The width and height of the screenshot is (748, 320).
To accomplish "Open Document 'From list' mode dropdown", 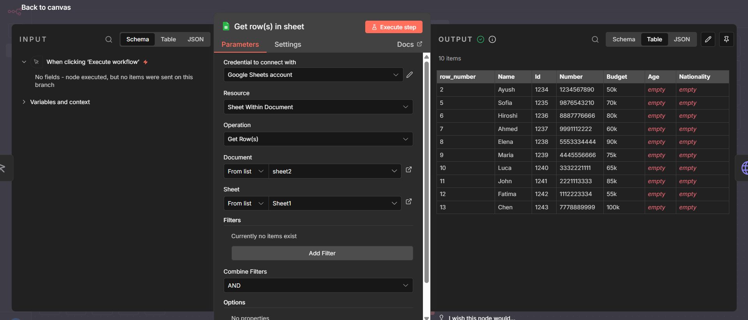I will coord(246,171).
